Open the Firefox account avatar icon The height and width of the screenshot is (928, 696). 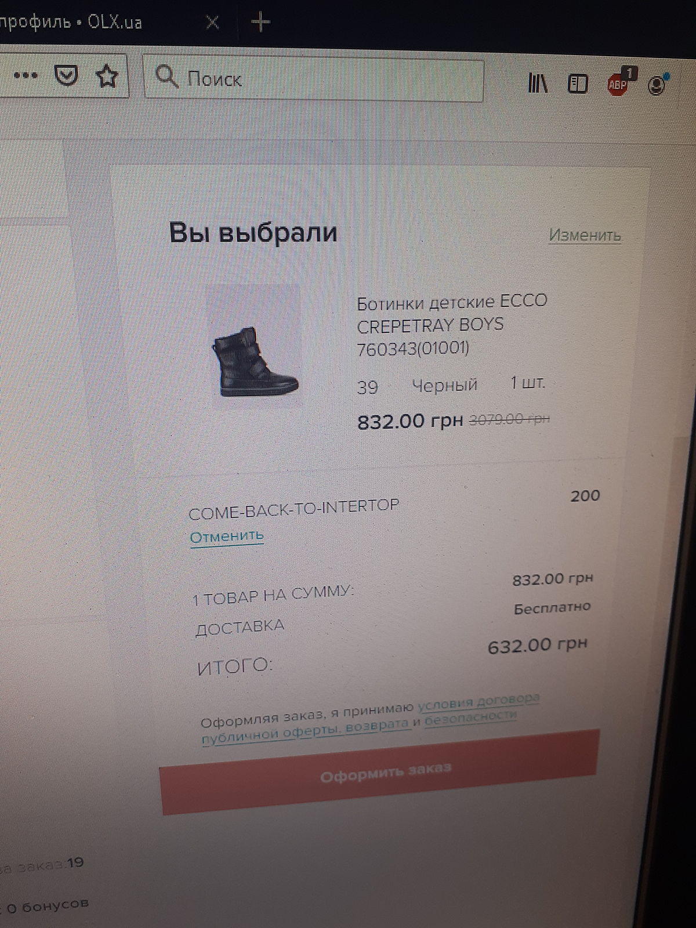[658, 85]
